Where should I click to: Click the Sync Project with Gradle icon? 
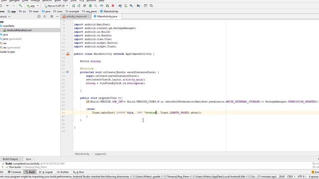click(x=120, y=5)
